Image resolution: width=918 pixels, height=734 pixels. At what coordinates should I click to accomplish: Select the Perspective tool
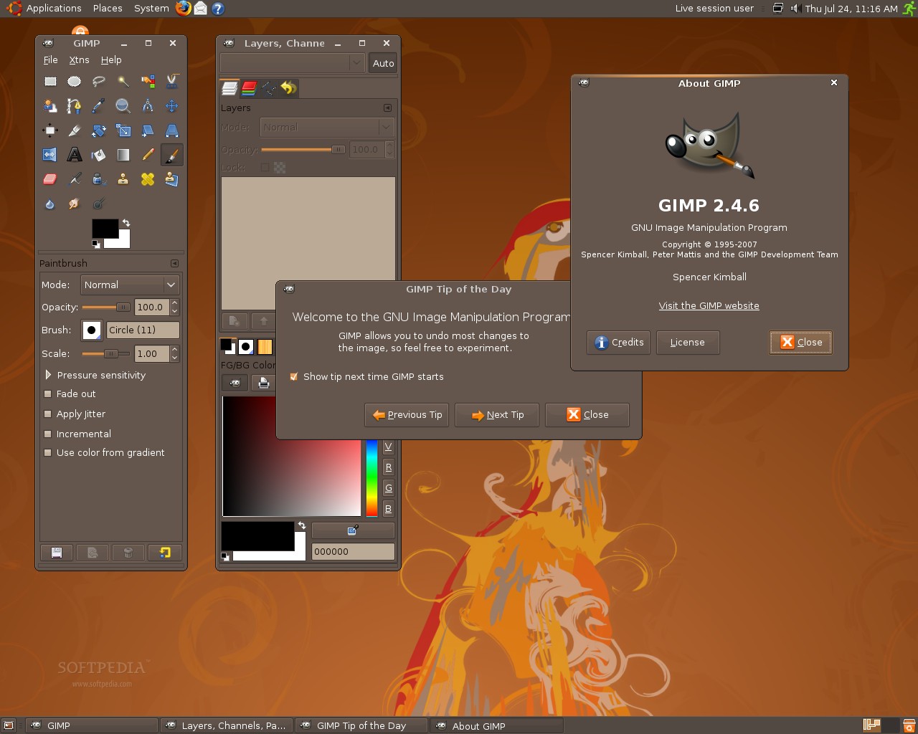click(172, 130)
